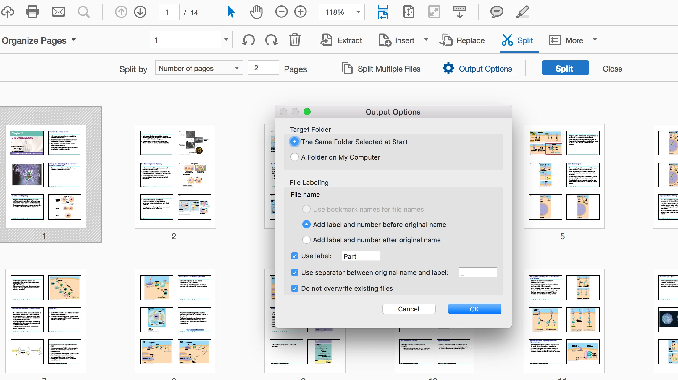Delete selected page with trash icon
The image size is (678, 380).
click(295, 40)
